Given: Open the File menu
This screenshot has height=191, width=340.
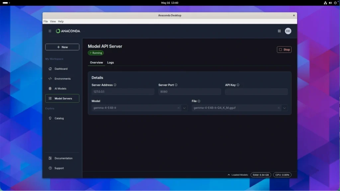Looking at the screenshot, I should tap(45, 22).
